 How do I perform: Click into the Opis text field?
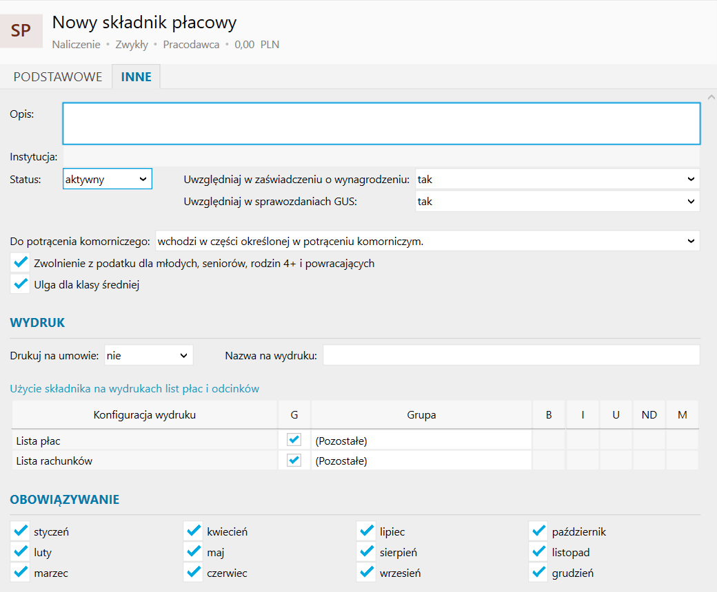click(x=381, y=123)
